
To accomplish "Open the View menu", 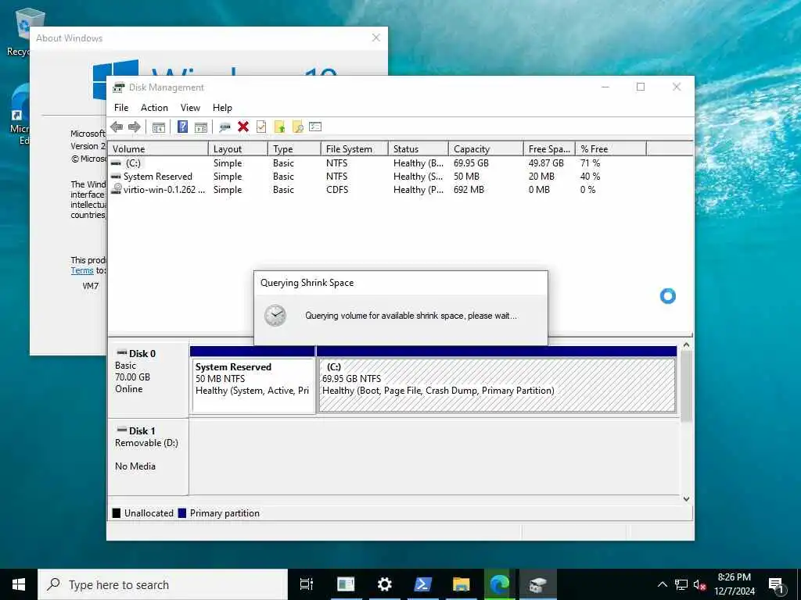I will coord(190,108).
